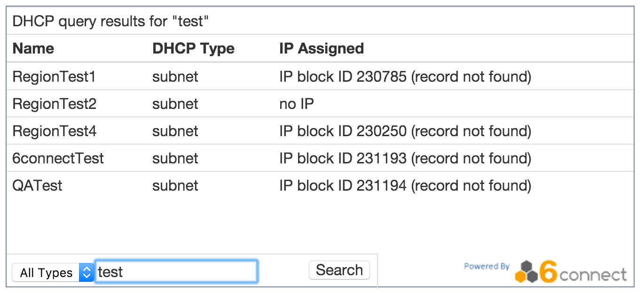This screenshot has width=644, height=293.
Task: Click the "no IP" cell for RegionTest2
Action: click(x=296, y=104)
